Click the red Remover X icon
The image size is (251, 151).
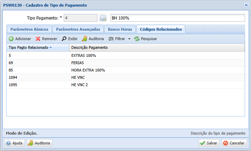point(38,39)
